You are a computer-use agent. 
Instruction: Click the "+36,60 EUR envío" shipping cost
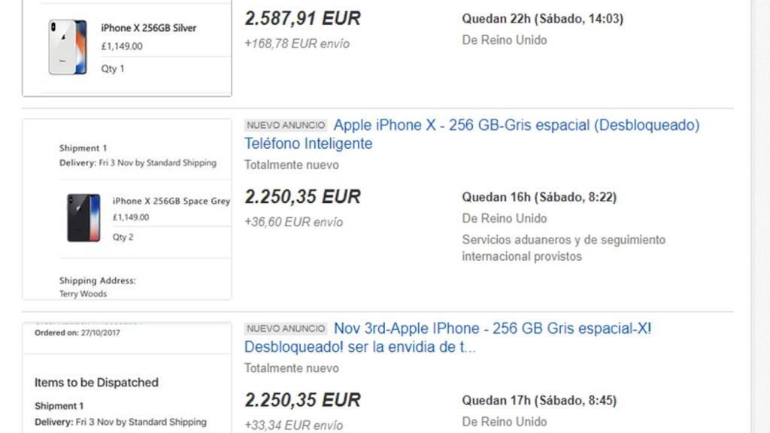[292, 222]
